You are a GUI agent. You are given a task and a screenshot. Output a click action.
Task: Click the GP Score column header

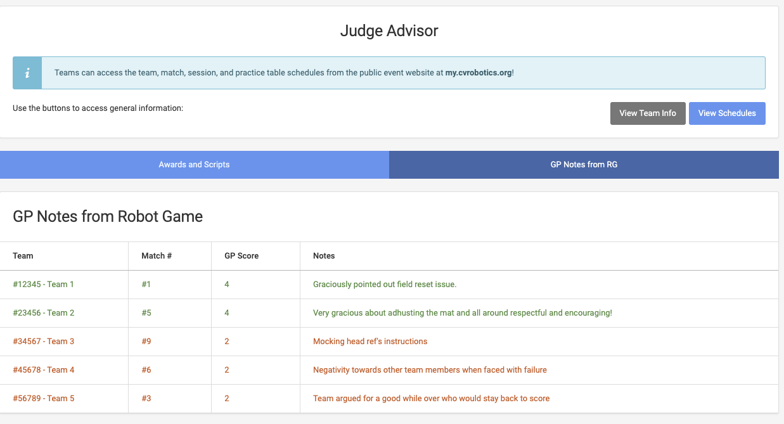point(241,256)
